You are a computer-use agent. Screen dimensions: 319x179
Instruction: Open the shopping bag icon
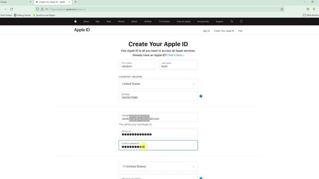(241, 21)
